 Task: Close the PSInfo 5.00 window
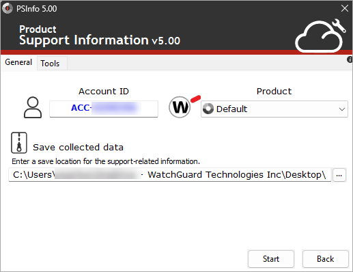[x=345, y=9]
